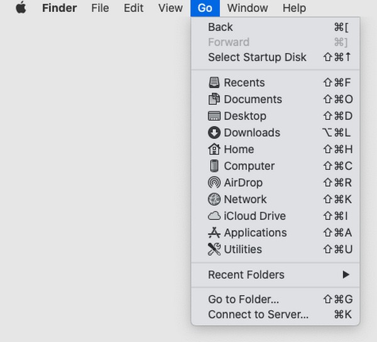
Task: Click the ⇧⌘G shortcut text
Action: click(338, 299)
